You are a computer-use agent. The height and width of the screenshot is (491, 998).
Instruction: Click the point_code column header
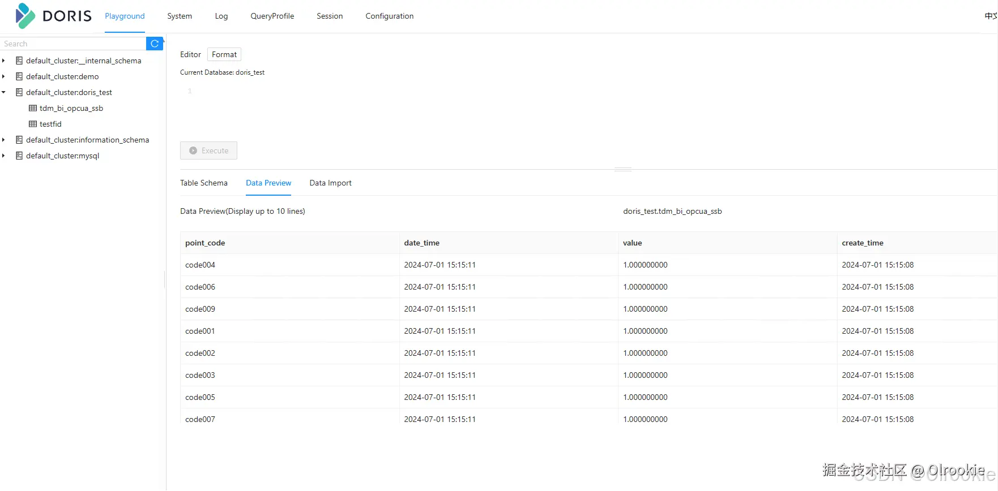pyautogui.click(x=290, y=243)
